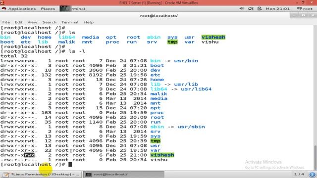Open the View menu in terminal
This screenshot has height=178, width=317.
pyautogui.click(x=32, y=22)
